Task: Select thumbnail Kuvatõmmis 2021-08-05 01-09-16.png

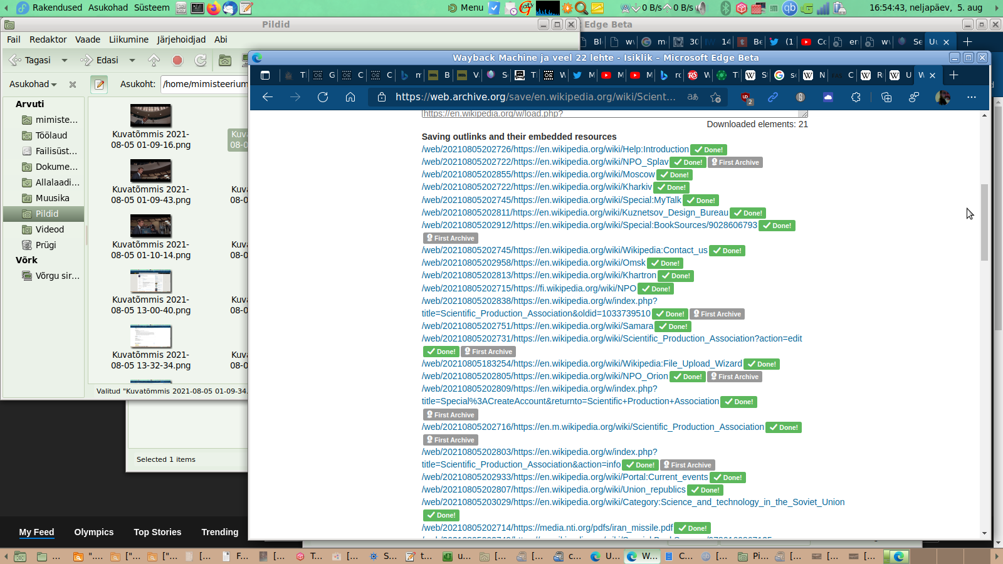Action: tap(150, 116)
